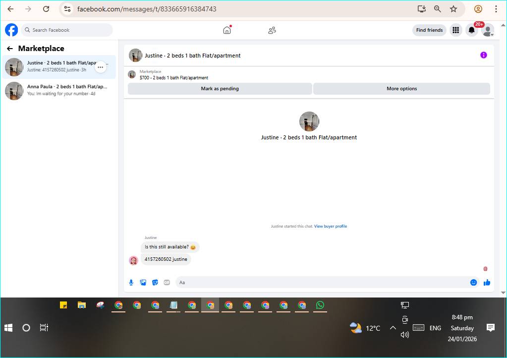Viewport: 507px width, 358px height.
Task: Click Justine's avatar beside her message
Action: [x=133, y=260]
